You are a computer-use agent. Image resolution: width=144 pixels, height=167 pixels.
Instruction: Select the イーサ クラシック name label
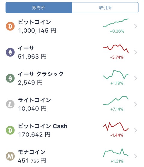point(41,74)
